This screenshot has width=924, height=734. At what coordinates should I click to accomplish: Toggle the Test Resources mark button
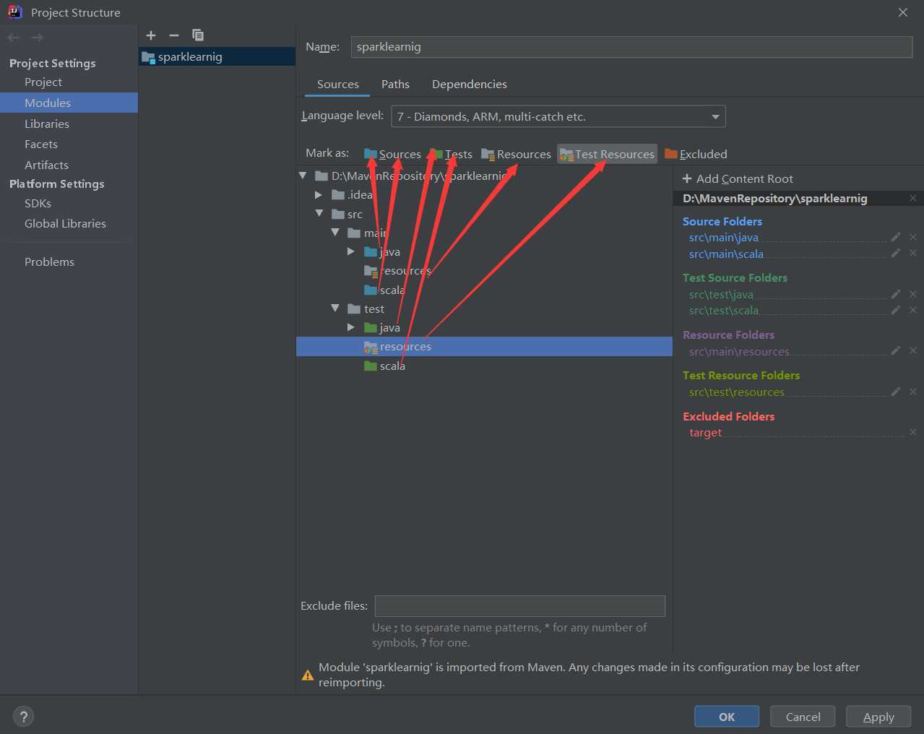pos(607,154)
